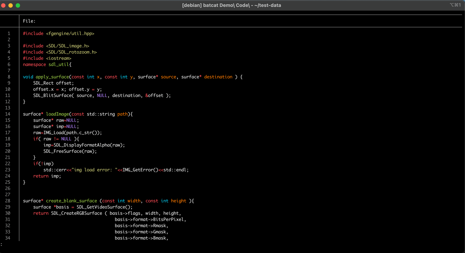Click 'if(!imp)' line
This screenshot has height=253, width=465.
(43, 164)
